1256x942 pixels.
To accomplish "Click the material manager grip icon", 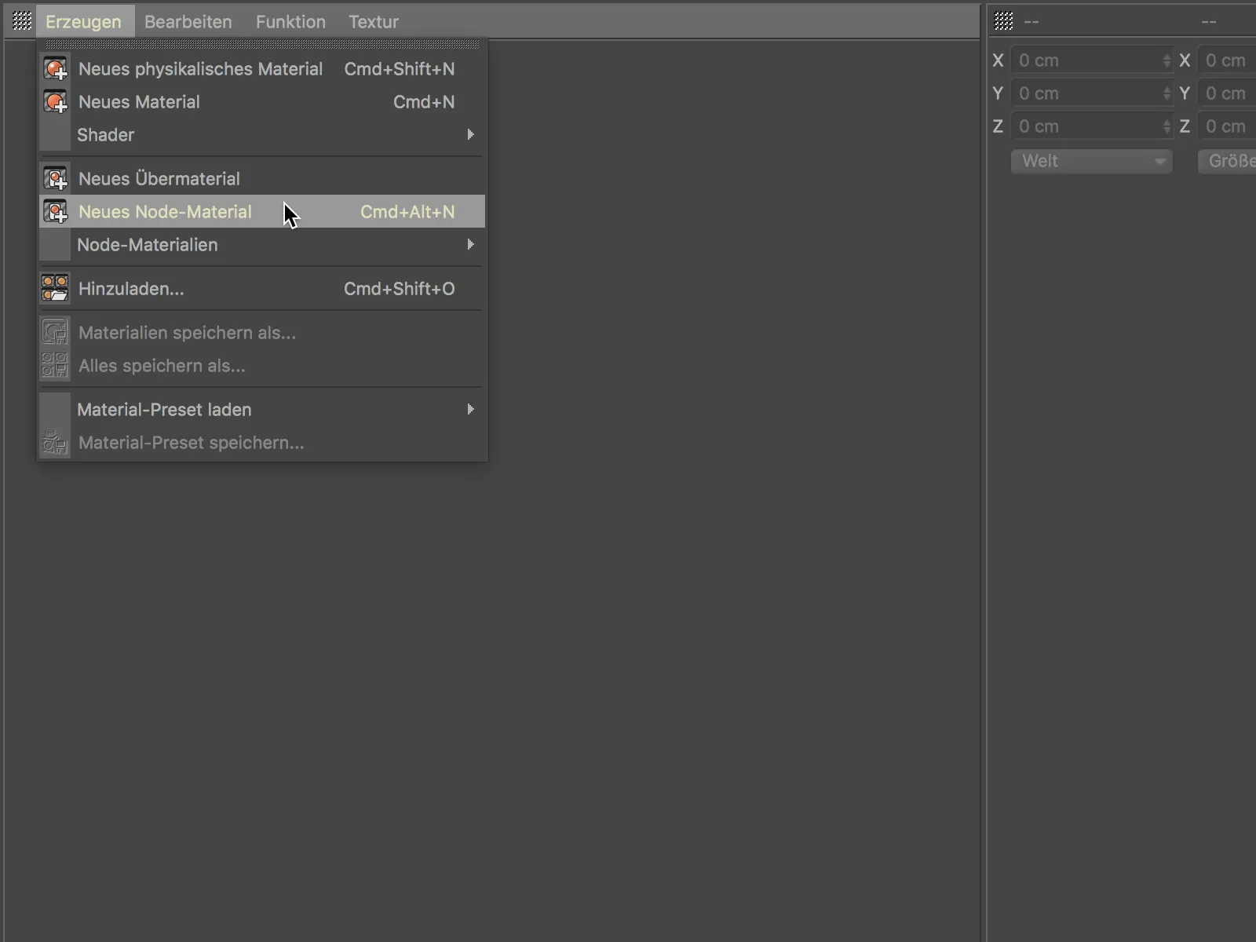I will pyautogui.click(x=22, y=21).
